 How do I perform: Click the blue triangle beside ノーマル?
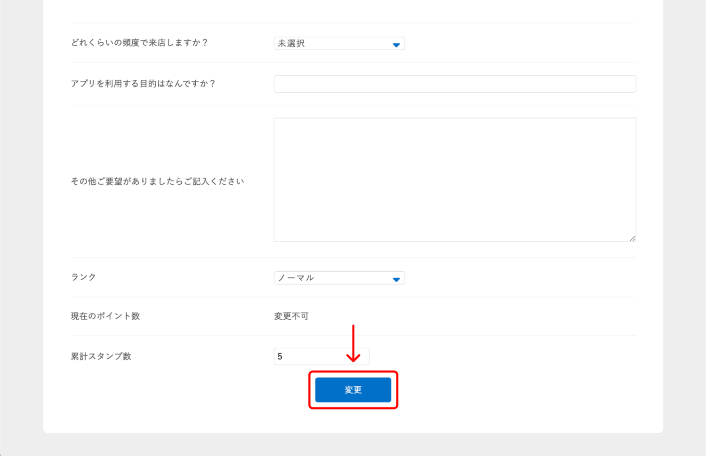point(397,278)
